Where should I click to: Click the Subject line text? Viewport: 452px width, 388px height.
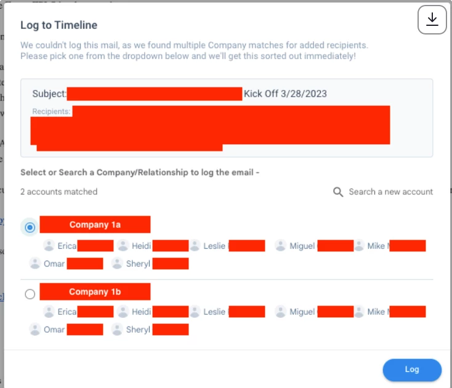point(179,94)
